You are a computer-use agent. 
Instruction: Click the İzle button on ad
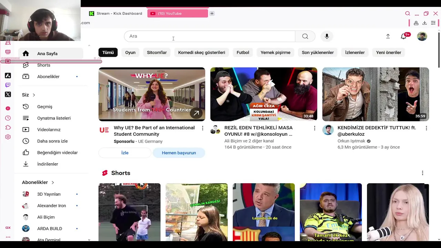pos(125,153)
